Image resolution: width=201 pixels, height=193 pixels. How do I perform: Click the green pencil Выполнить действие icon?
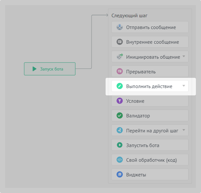pyautogui.click(x=120, y=86)
